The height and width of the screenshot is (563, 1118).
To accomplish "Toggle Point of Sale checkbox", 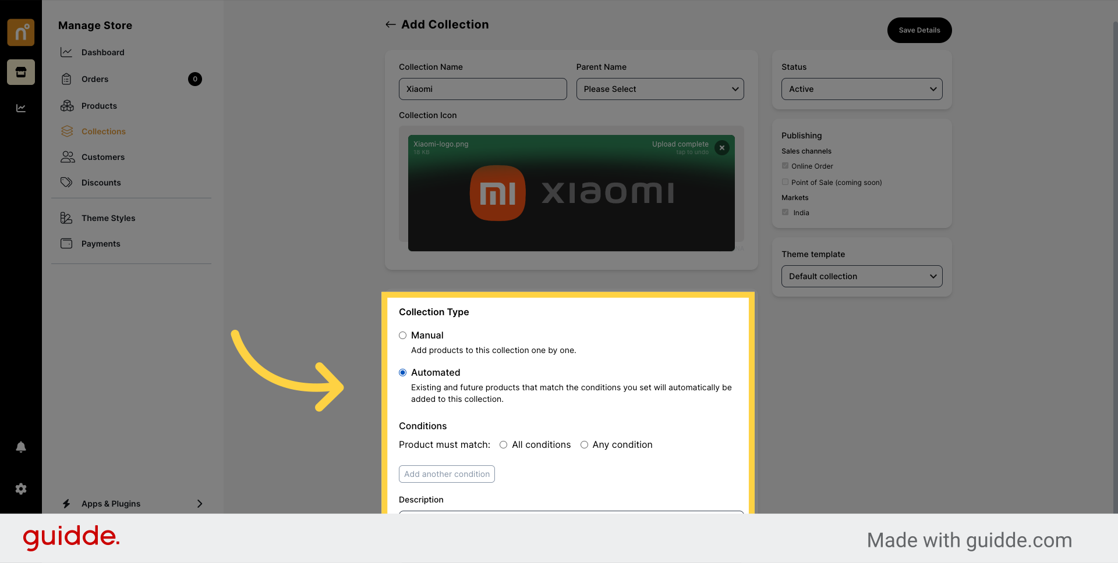I will pos(785,182).
